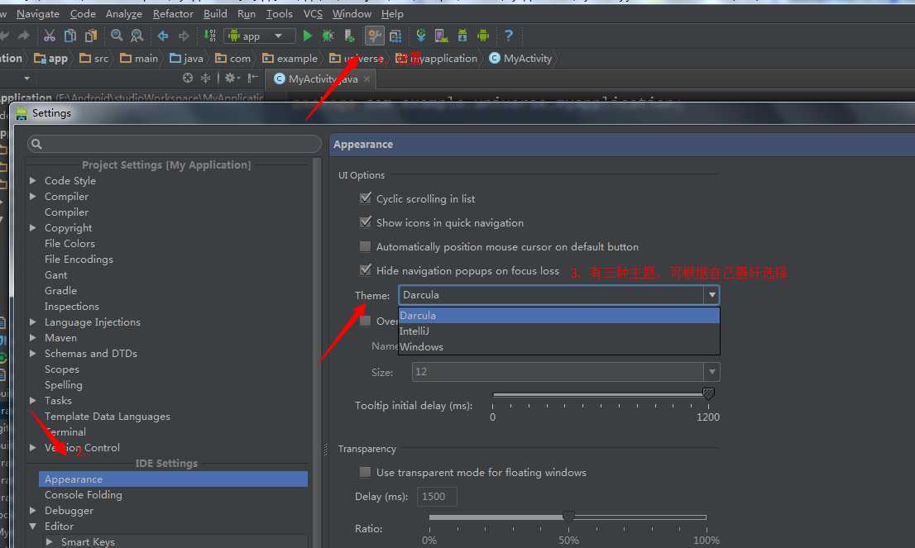The image size is (915, 548).
Task: Expand the Tasks node
Action: click(33, 401)
